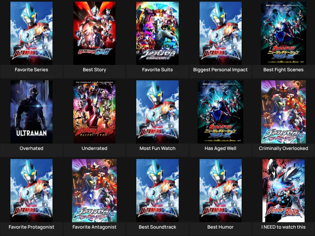The height and width of the screenshot is (236, 315).
Task: Select the 'Biggest Personal Impact' caption
Action: 220,70
